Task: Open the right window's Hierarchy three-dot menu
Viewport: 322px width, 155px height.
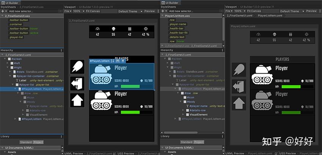Action: tap(222, 50)
